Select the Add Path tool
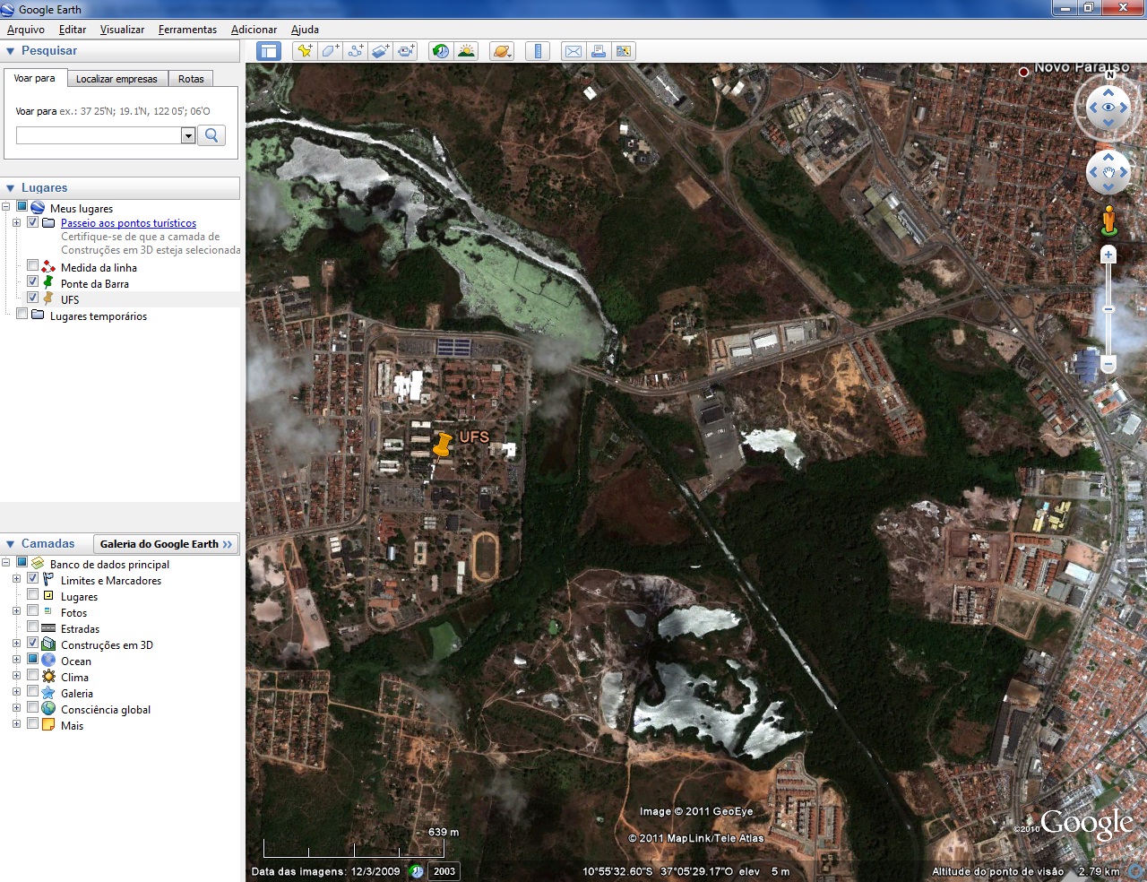This screenshot has height=882, width=1147. (354, 51)
